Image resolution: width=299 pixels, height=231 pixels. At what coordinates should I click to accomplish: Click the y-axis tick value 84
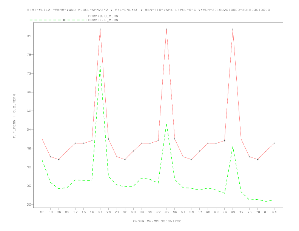[x=29, y=36]
